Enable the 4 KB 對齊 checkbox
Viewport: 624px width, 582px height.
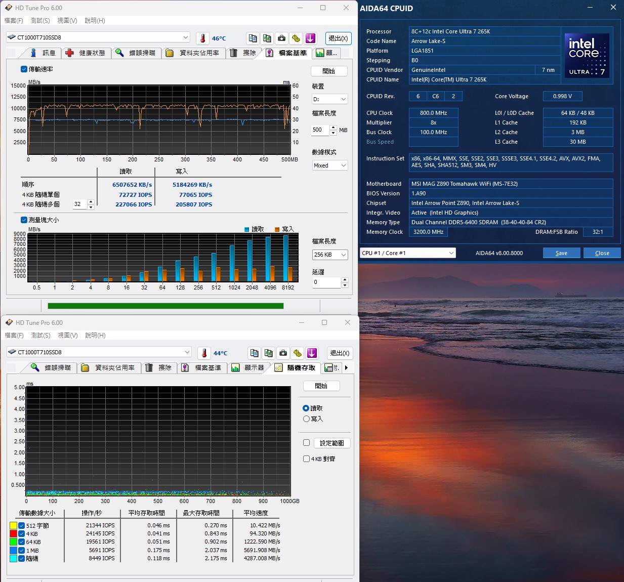306,459
